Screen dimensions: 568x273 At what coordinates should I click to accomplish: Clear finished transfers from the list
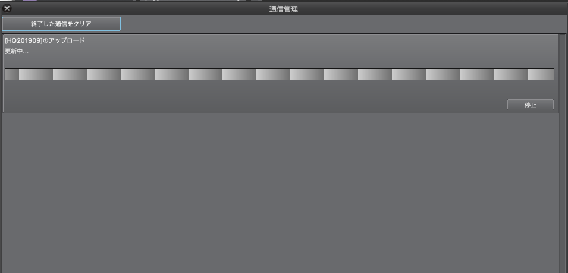click(x=61, y=24)
